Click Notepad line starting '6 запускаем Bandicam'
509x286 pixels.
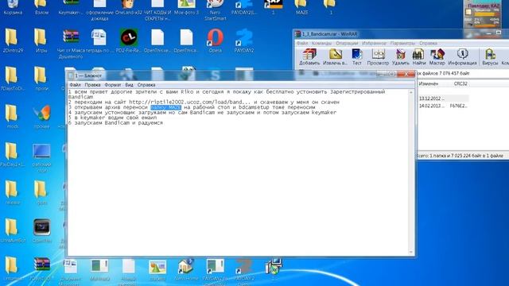click(x=115, y=123)
